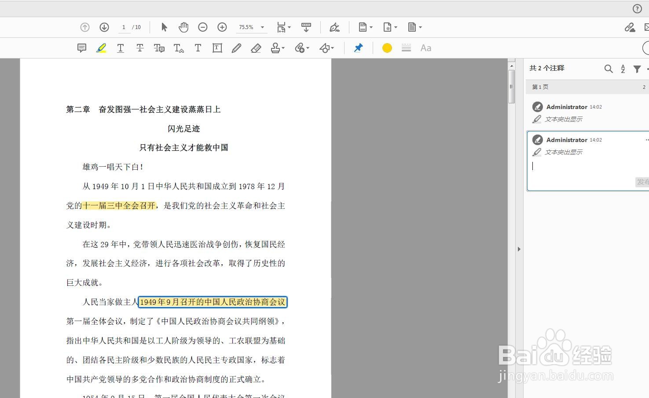The width and height of the screenshot is (649, 398).
Task: Activate the hand pan tool
Action: (183, 27)
